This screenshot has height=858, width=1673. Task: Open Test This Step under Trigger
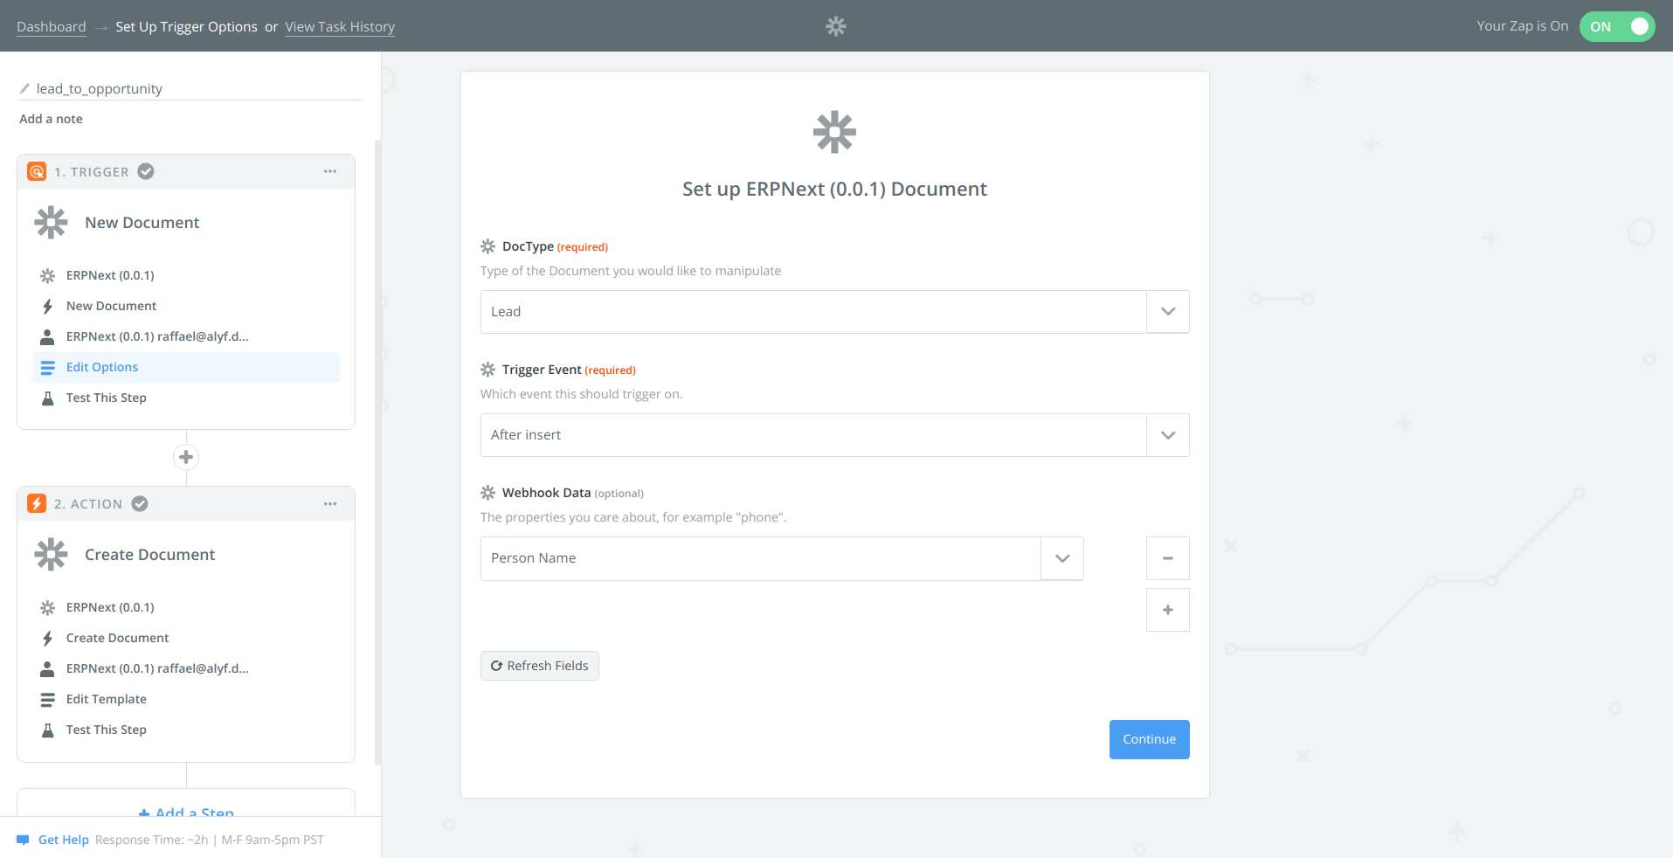[106, 398]
